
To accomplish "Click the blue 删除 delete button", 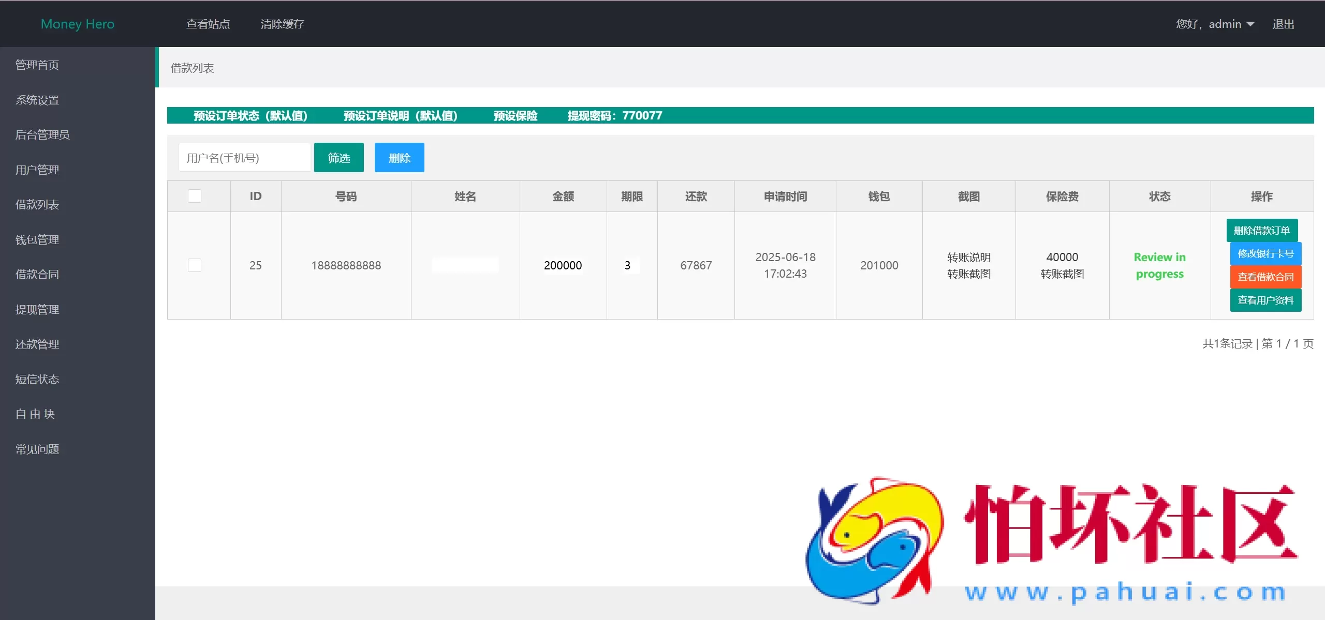I will click(399, 157).
